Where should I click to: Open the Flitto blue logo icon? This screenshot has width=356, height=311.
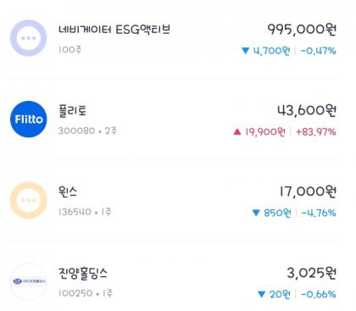[29, 119]
